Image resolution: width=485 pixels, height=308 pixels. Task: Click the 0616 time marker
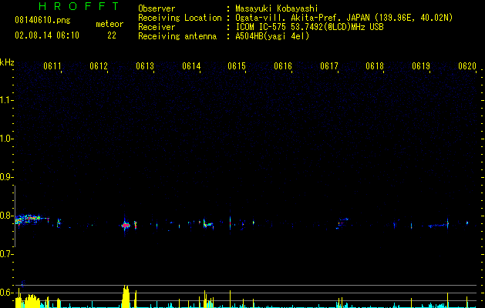283,66
